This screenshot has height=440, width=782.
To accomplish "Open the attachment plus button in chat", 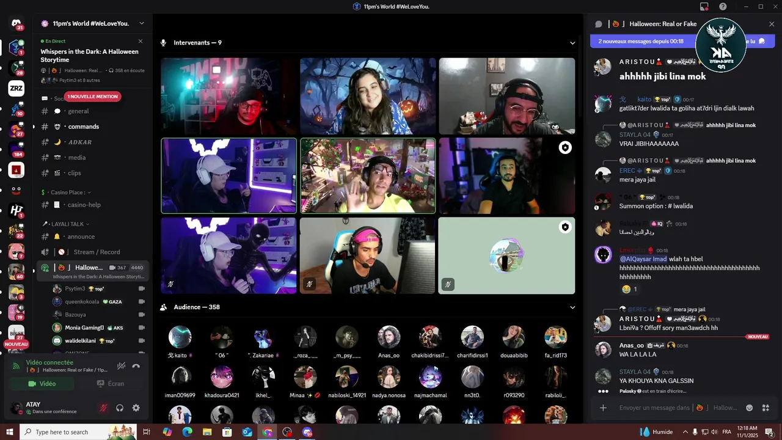I will click(x=603, y=408).
